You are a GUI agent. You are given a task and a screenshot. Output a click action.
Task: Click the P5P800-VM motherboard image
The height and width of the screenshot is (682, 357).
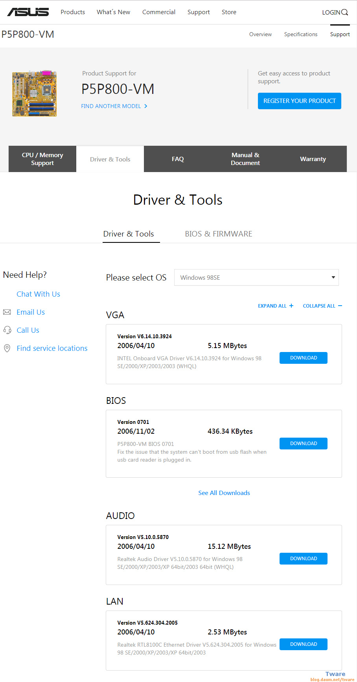35,93
